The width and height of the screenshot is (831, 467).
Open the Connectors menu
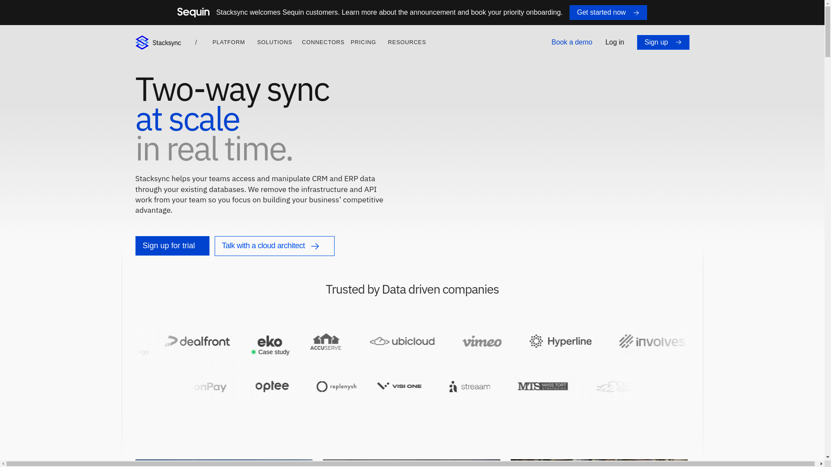pos(323,42)
